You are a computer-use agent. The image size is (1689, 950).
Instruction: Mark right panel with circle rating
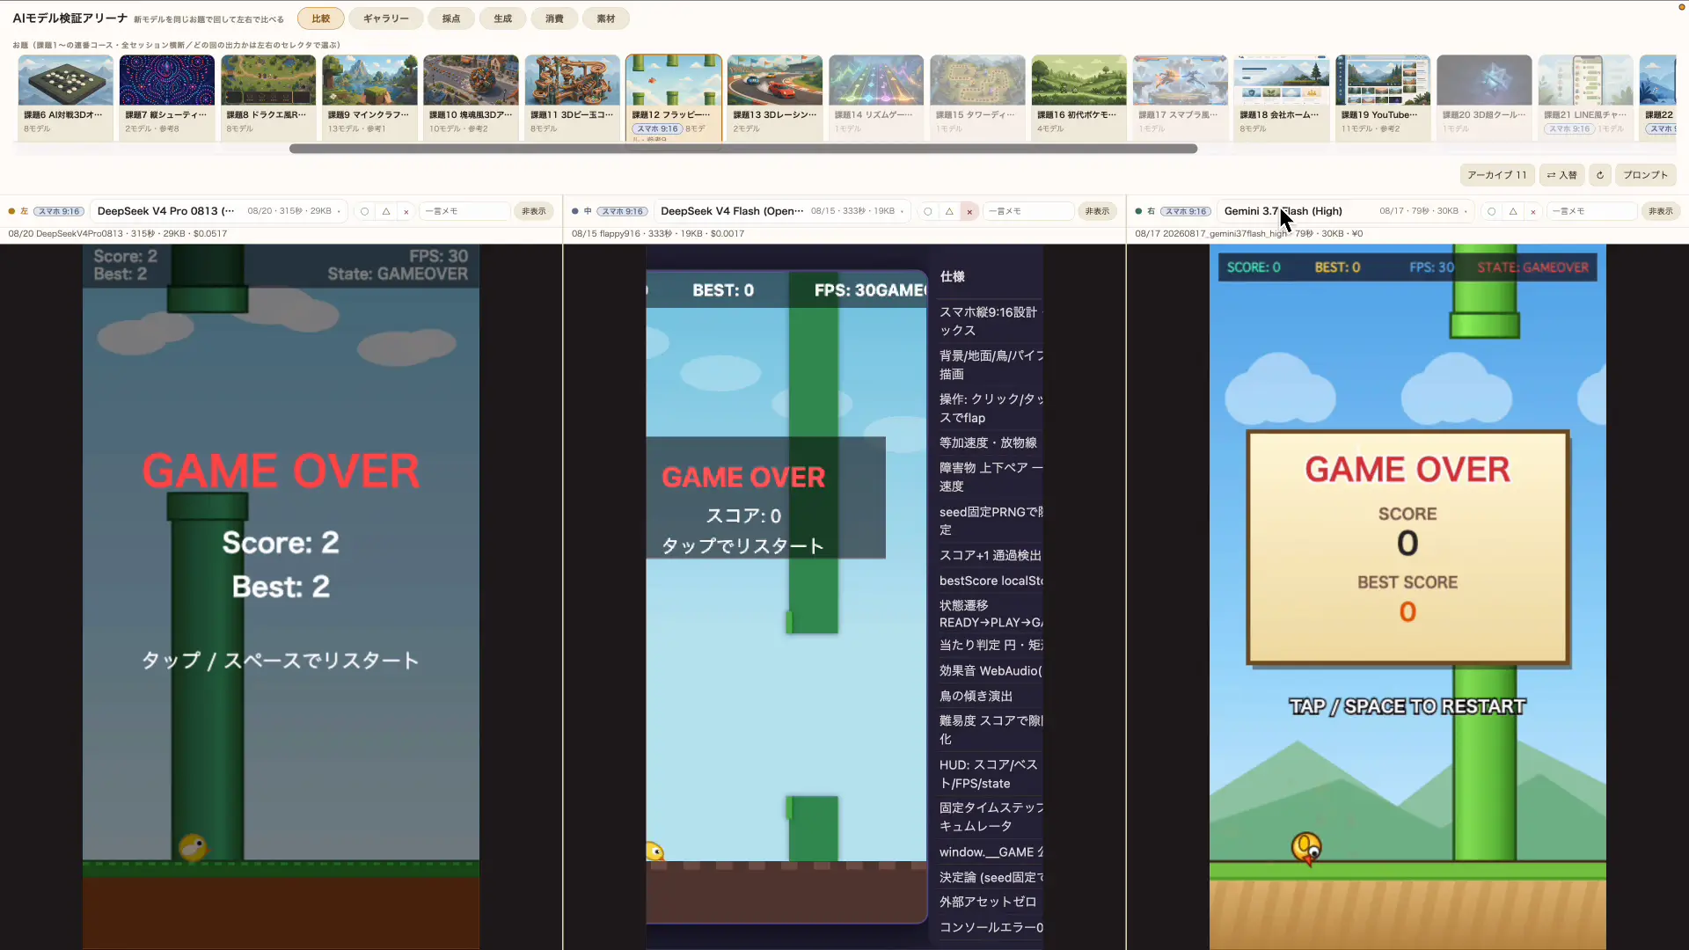pyautogui.click(x=1491, y=211)
